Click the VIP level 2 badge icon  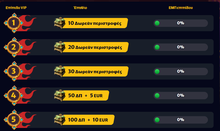point(14,47)
